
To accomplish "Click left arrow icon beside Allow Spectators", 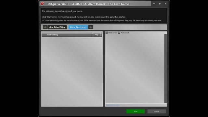I will 91,27.
